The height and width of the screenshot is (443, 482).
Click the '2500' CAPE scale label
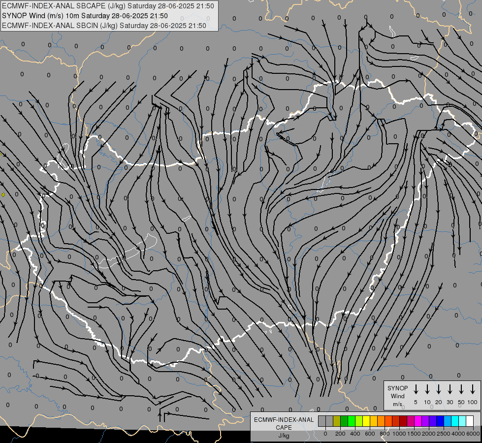(444, 434)
